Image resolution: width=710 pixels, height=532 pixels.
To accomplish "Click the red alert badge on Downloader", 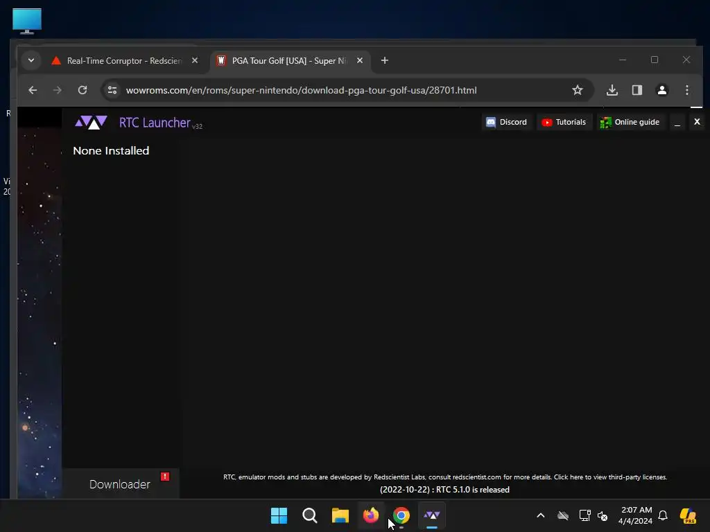I will coord(165,477).
